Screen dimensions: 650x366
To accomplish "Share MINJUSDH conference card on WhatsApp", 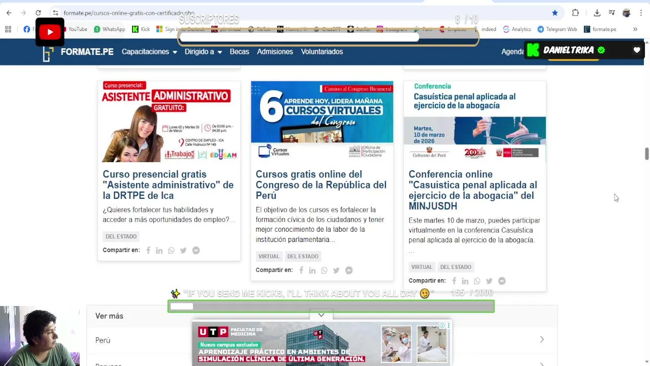I will pos(477,281).
